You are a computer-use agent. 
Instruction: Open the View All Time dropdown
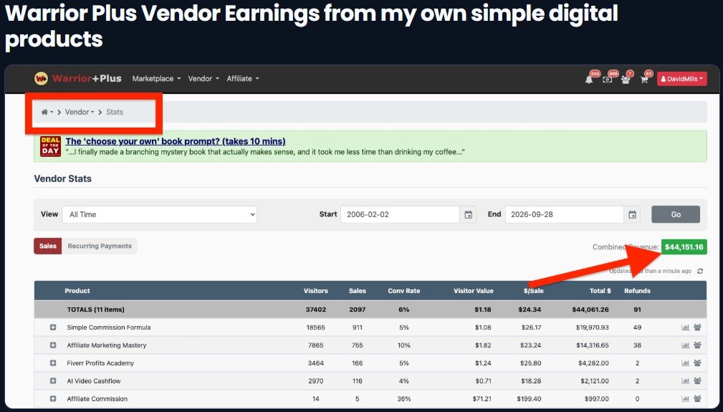(159, 214)
